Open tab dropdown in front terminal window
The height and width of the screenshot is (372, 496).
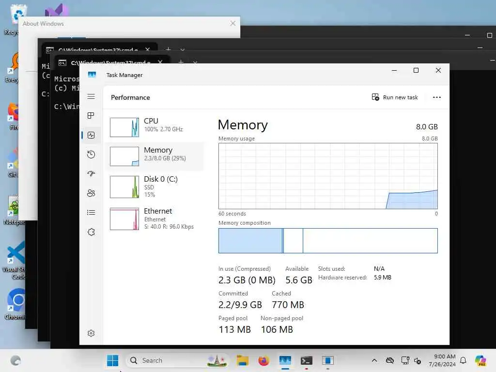195,62
